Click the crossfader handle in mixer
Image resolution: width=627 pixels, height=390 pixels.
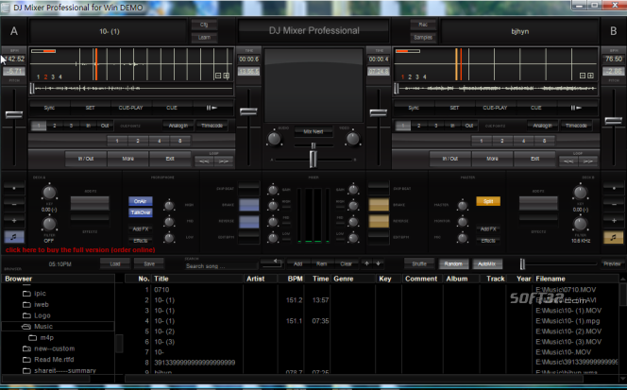313,159
